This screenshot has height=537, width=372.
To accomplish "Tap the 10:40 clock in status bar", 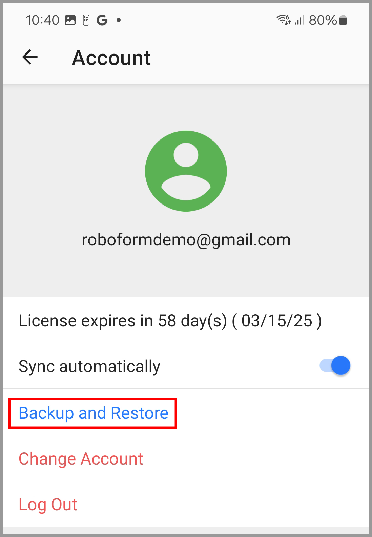I will 42,20.
